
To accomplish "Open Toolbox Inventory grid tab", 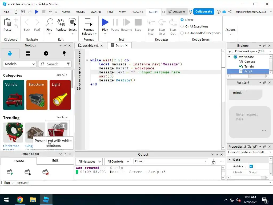I will pos(28,53).
